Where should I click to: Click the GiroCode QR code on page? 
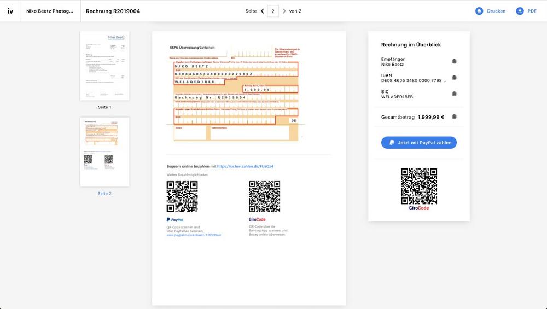264,196
